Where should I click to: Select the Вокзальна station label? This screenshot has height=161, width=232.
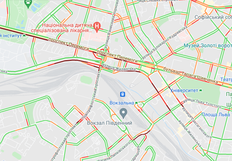[x=122, y=103]
